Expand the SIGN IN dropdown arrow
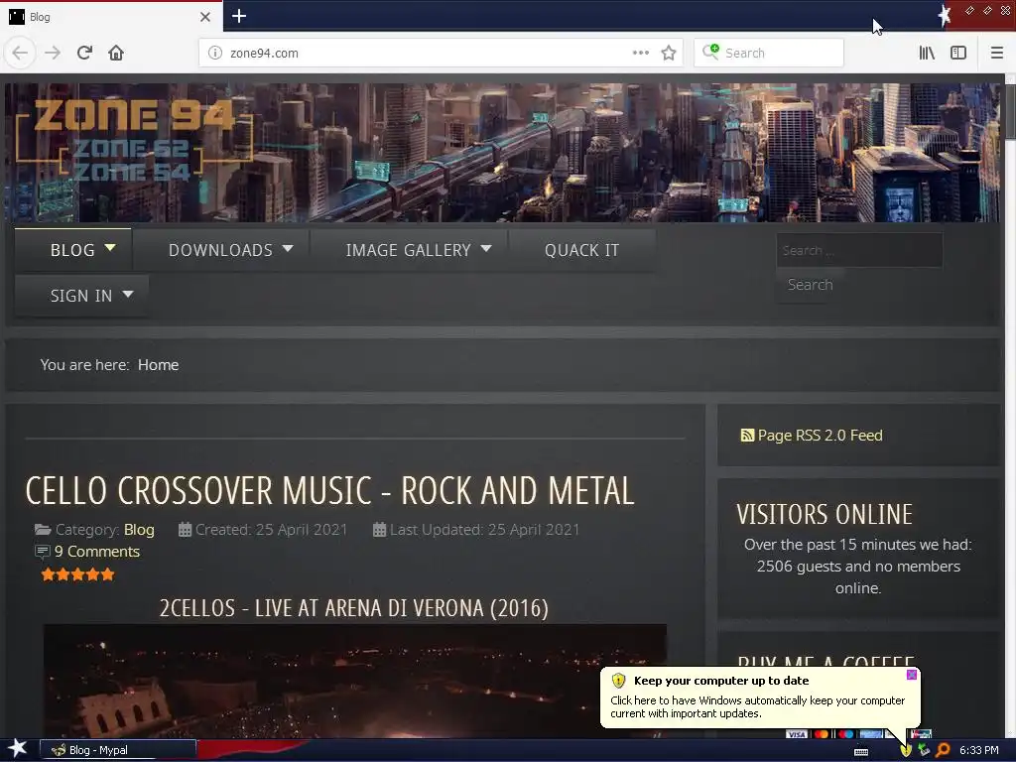 tap(128, 294)
